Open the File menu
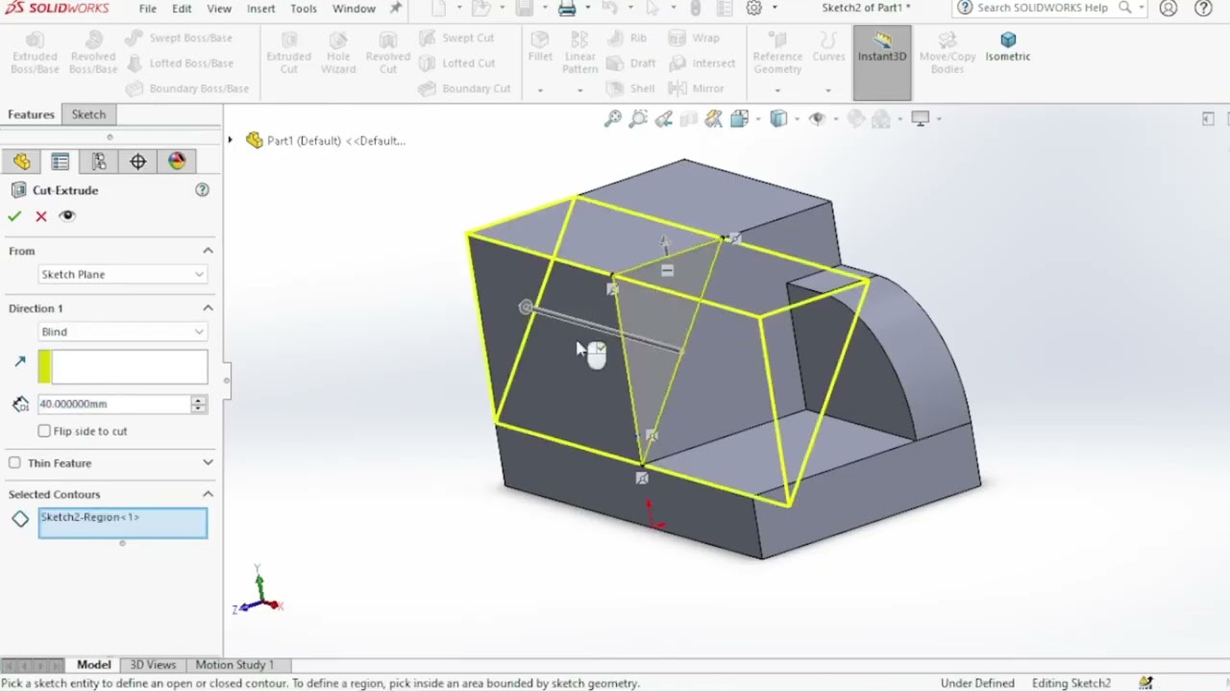The width and height of the screenshot is (1230, 692). tap(147, 9)
